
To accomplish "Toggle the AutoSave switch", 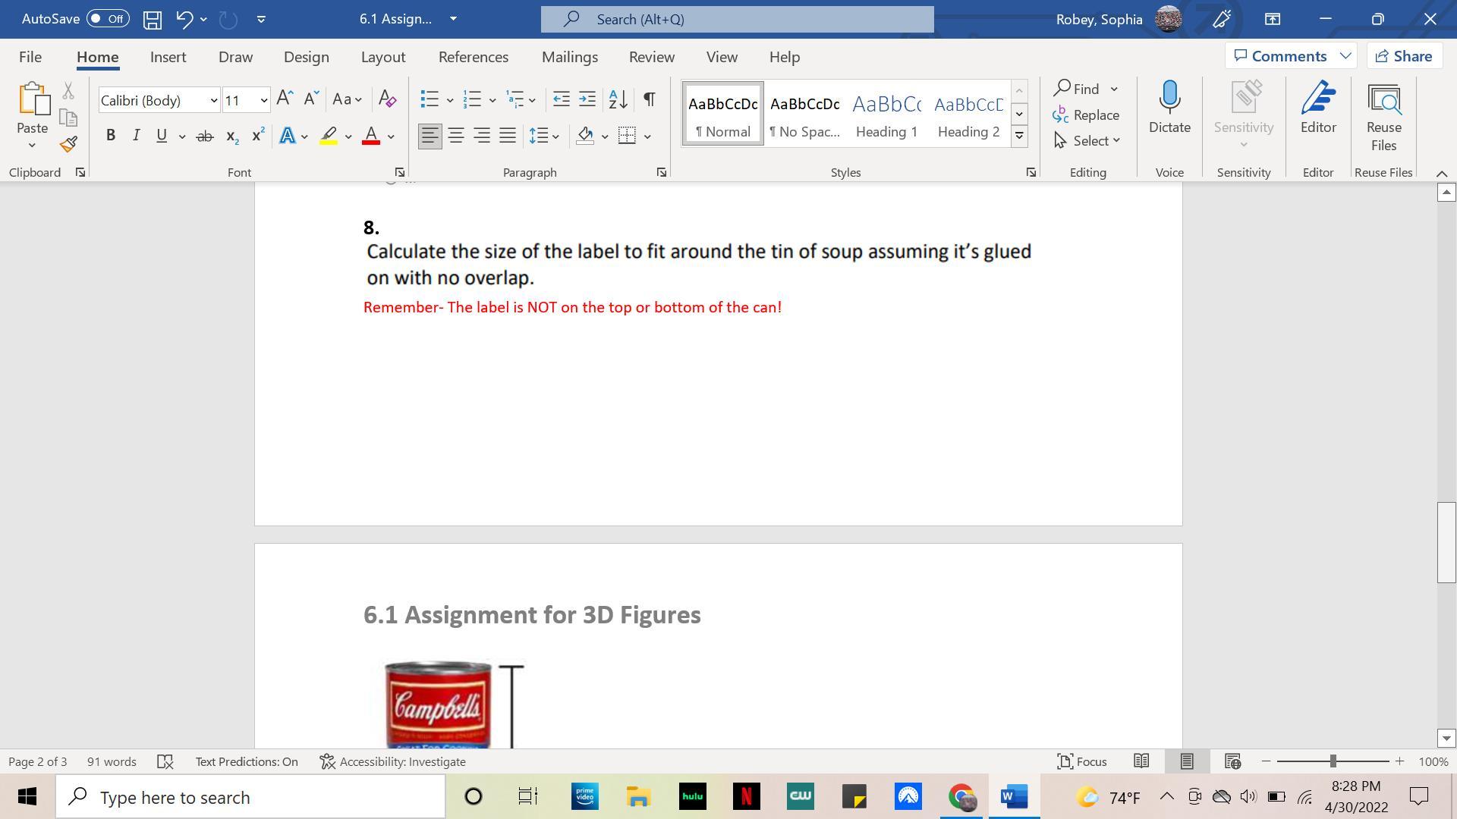I will tap(108, 19).
